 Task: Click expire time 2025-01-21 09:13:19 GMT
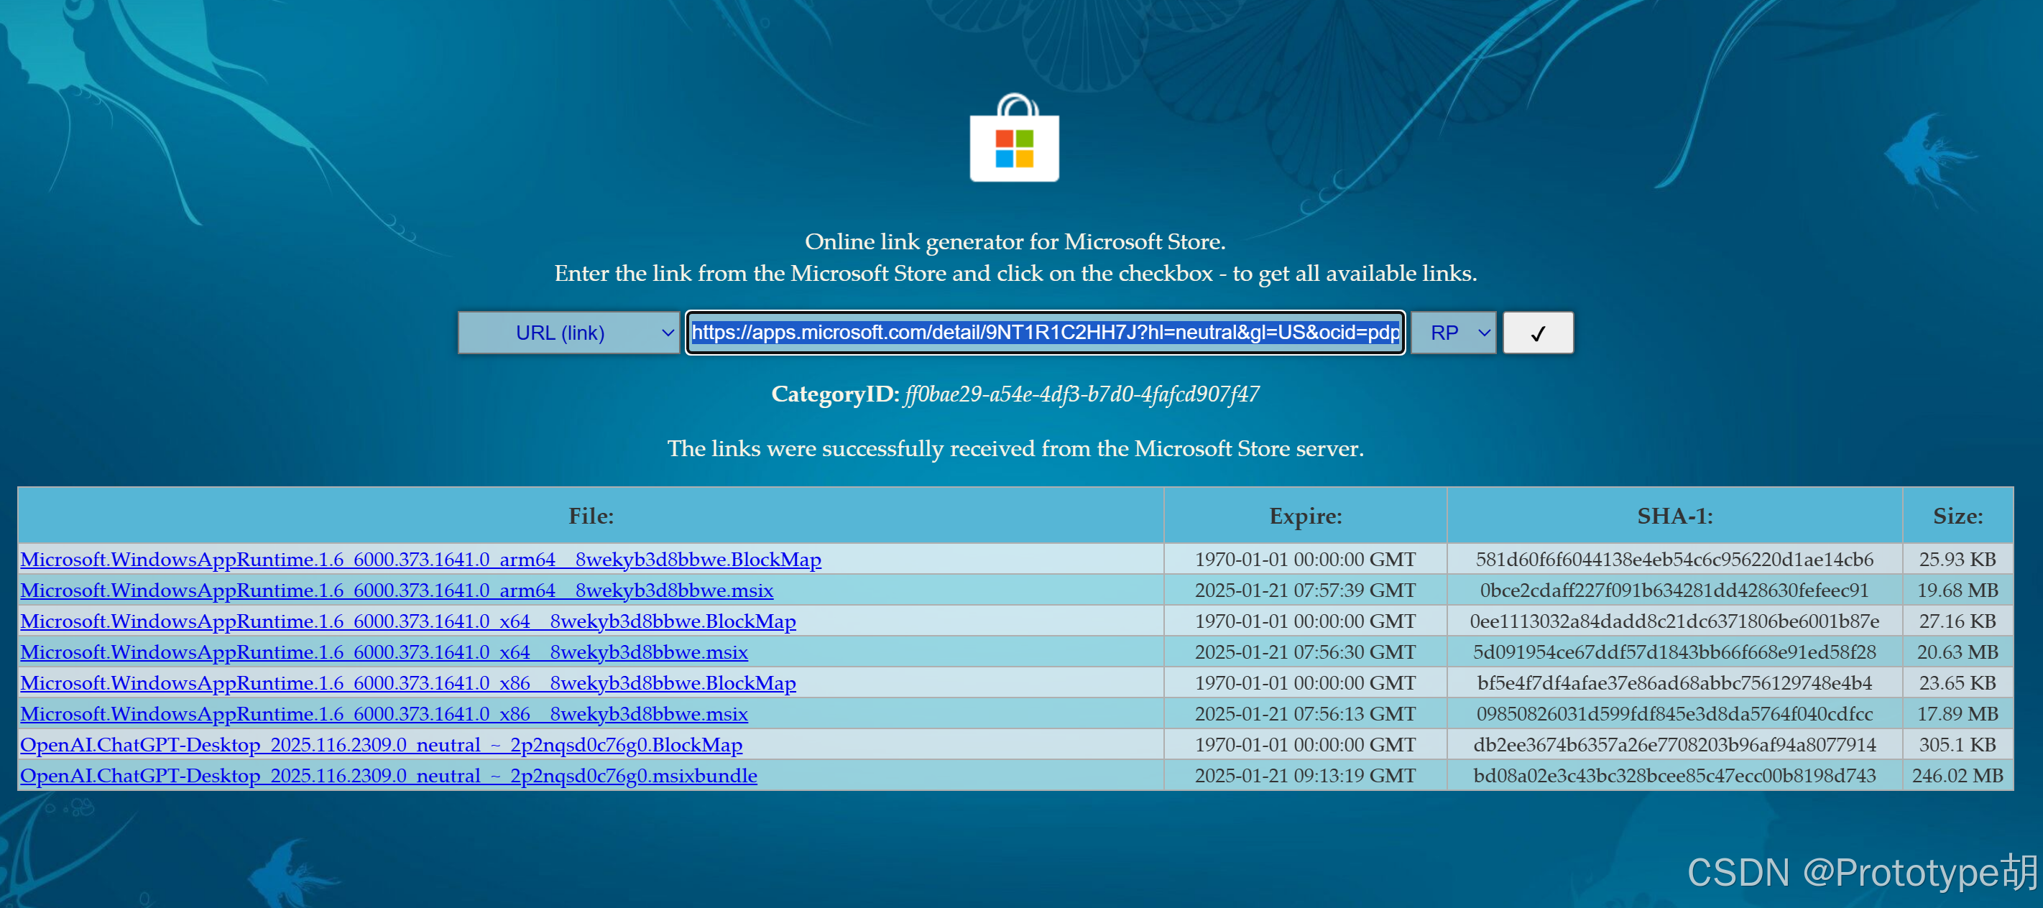[1306, 776]
